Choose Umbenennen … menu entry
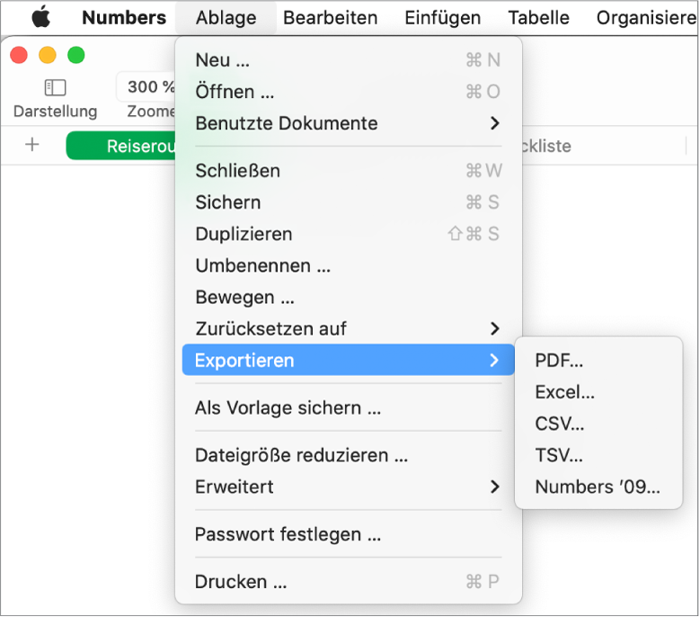Viewport: 700px width, 617px height. [349, 266]
